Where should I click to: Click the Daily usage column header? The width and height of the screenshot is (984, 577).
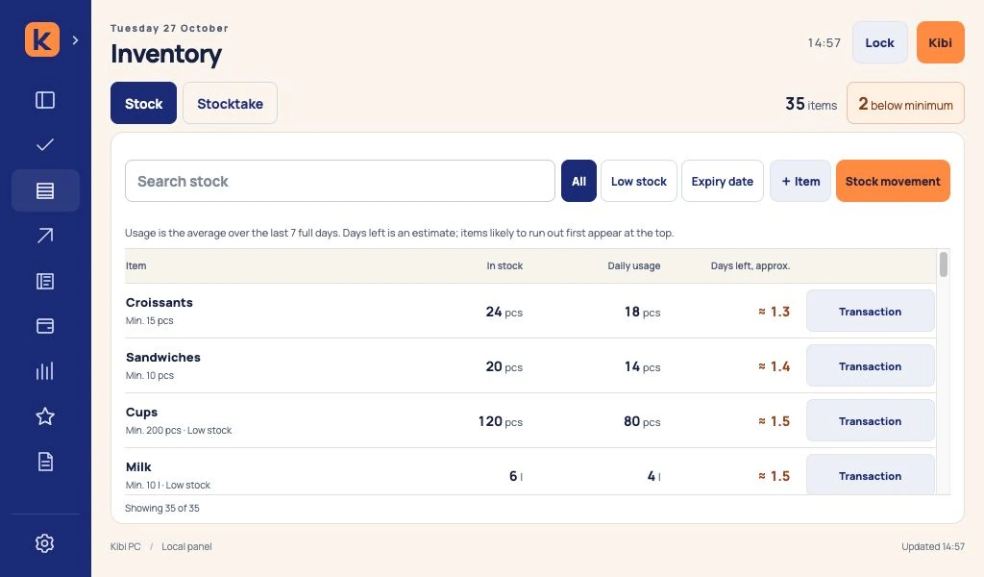tap(634, 265)
